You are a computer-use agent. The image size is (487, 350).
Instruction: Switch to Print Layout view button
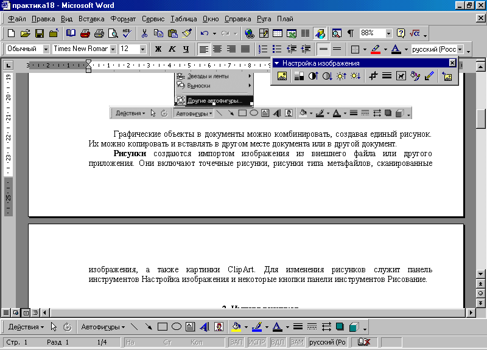(x=26, y=312)
